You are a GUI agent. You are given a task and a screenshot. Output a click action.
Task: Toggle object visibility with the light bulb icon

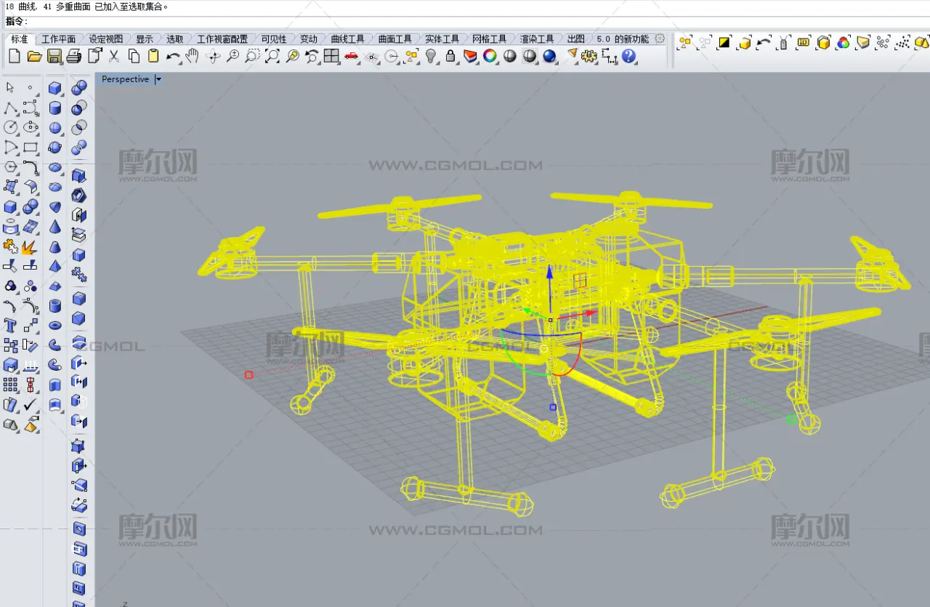[x=431, y=56]
